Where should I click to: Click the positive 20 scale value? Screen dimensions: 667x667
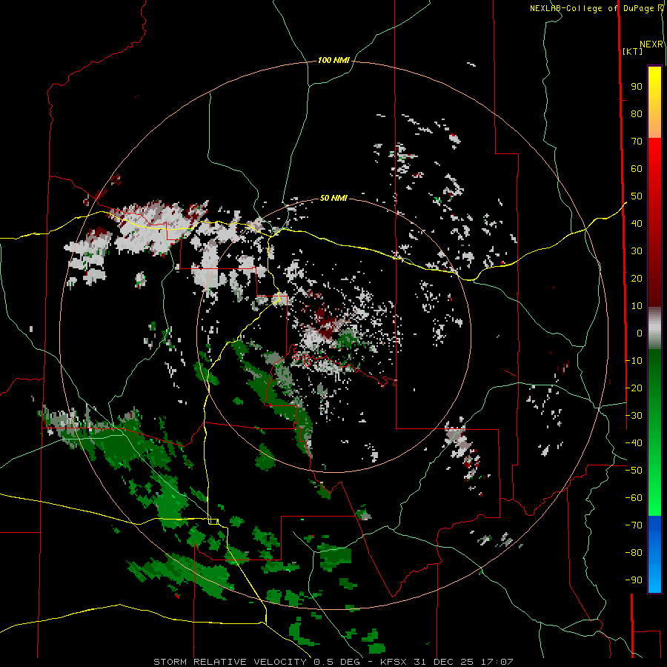637,278
